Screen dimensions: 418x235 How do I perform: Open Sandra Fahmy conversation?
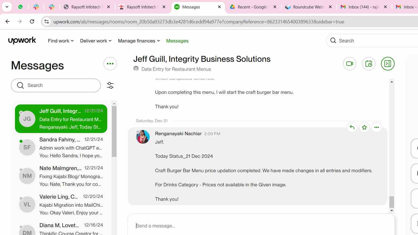pos(61,147)
